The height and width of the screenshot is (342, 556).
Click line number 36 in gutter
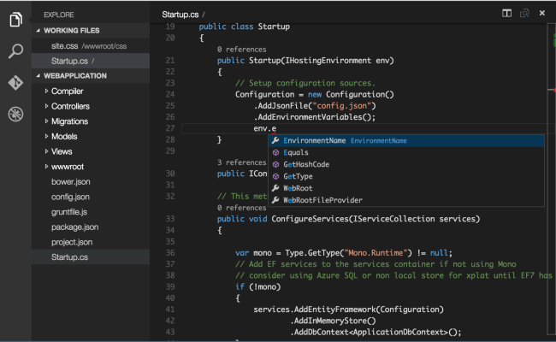point(170,253)
